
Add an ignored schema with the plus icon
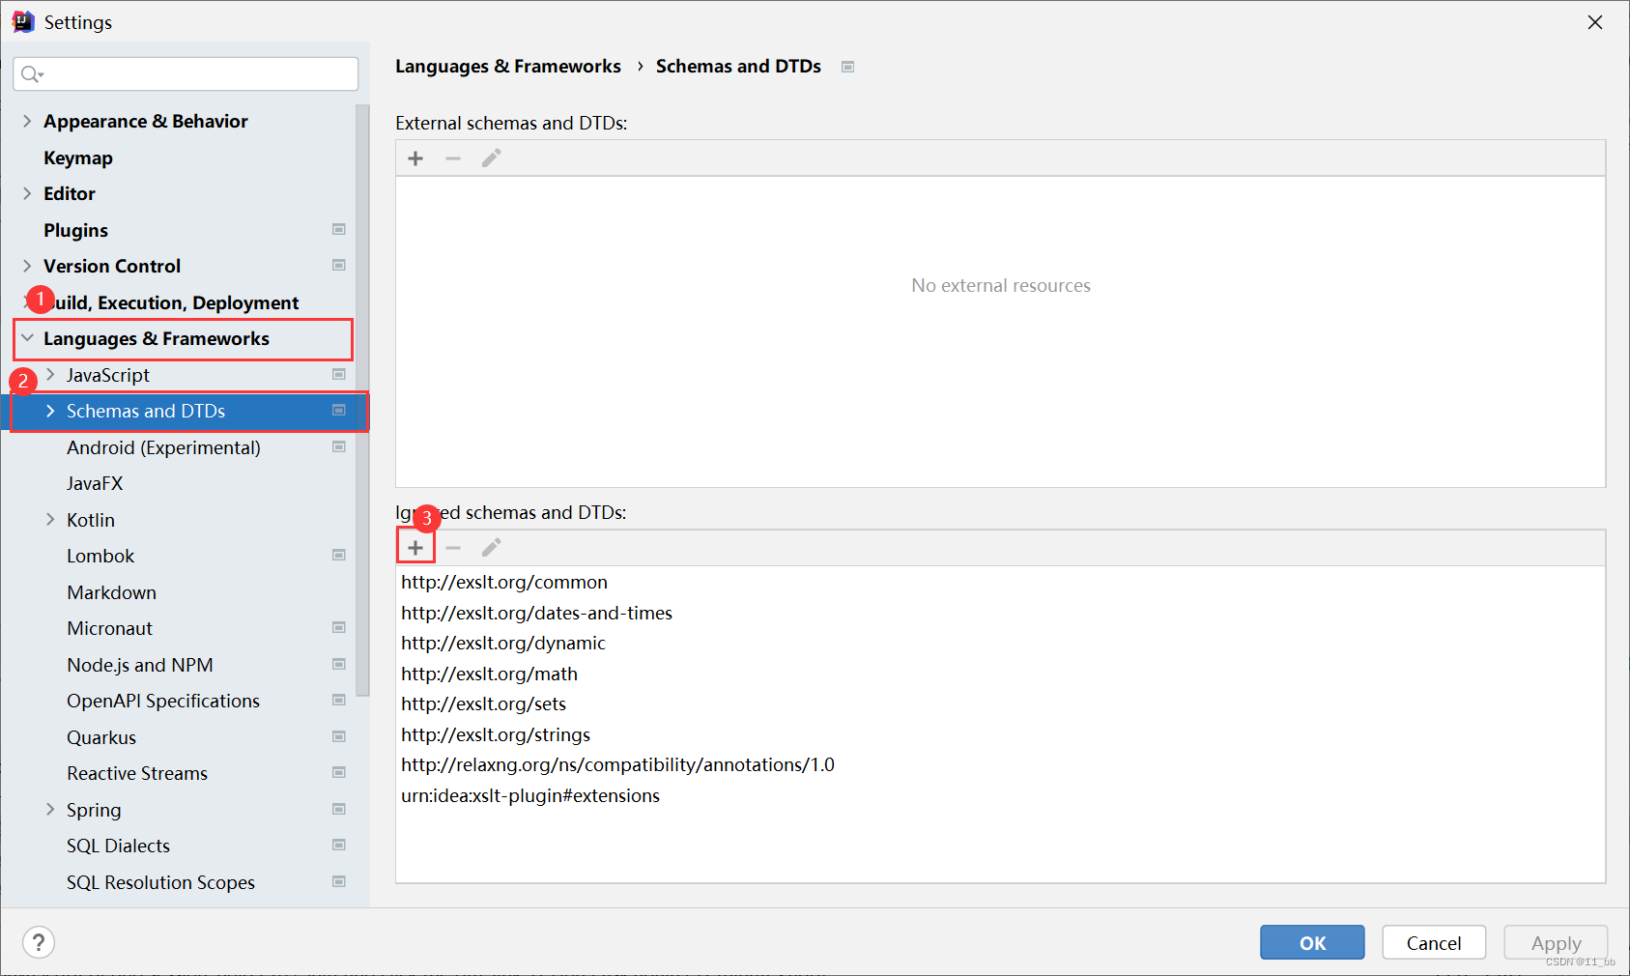pyautogui.click(x=415, y=548)
